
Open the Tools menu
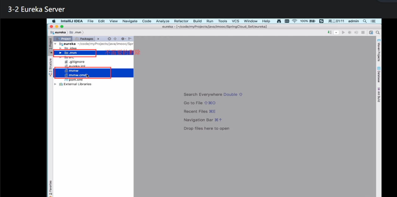click(x=223, y=21)
